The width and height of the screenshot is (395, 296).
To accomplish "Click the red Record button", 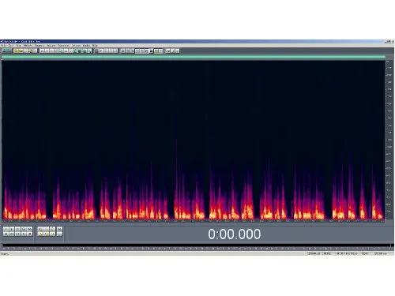I will pos(30,234).
